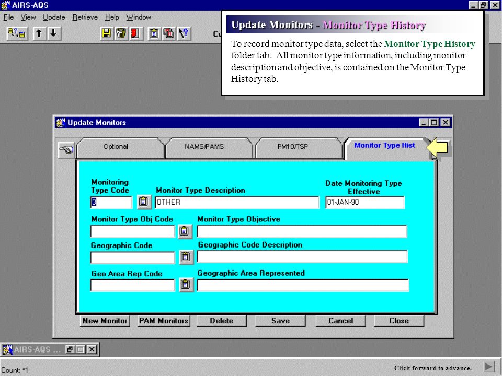The image size is (502, 376).
Task: Click the Geographic Area Represented field
Action: click(x=303, y=285)
